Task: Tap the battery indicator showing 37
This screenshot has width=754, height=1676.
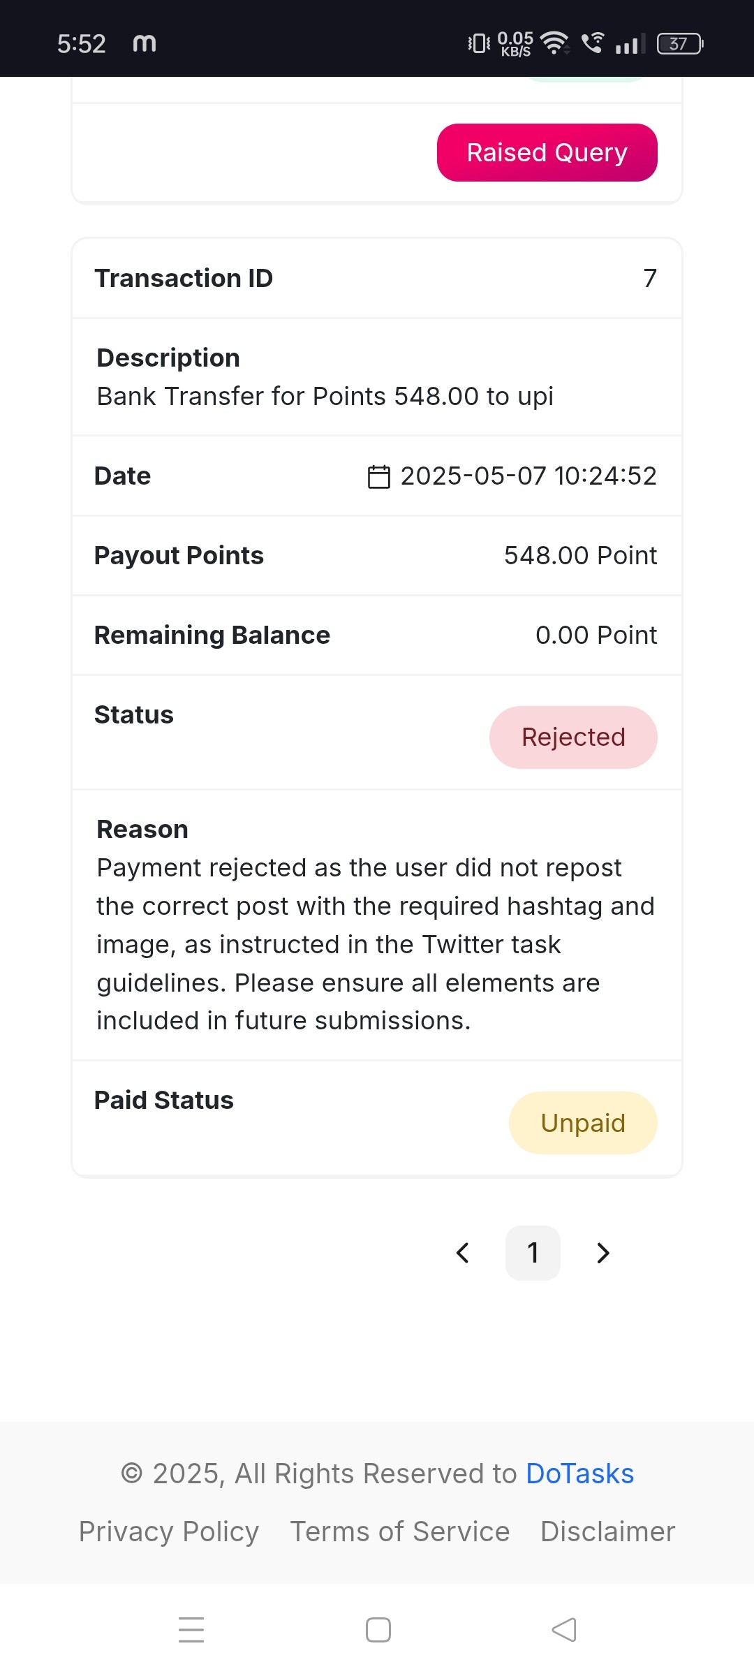Action: pyautogui.click(x=680, y=44)
